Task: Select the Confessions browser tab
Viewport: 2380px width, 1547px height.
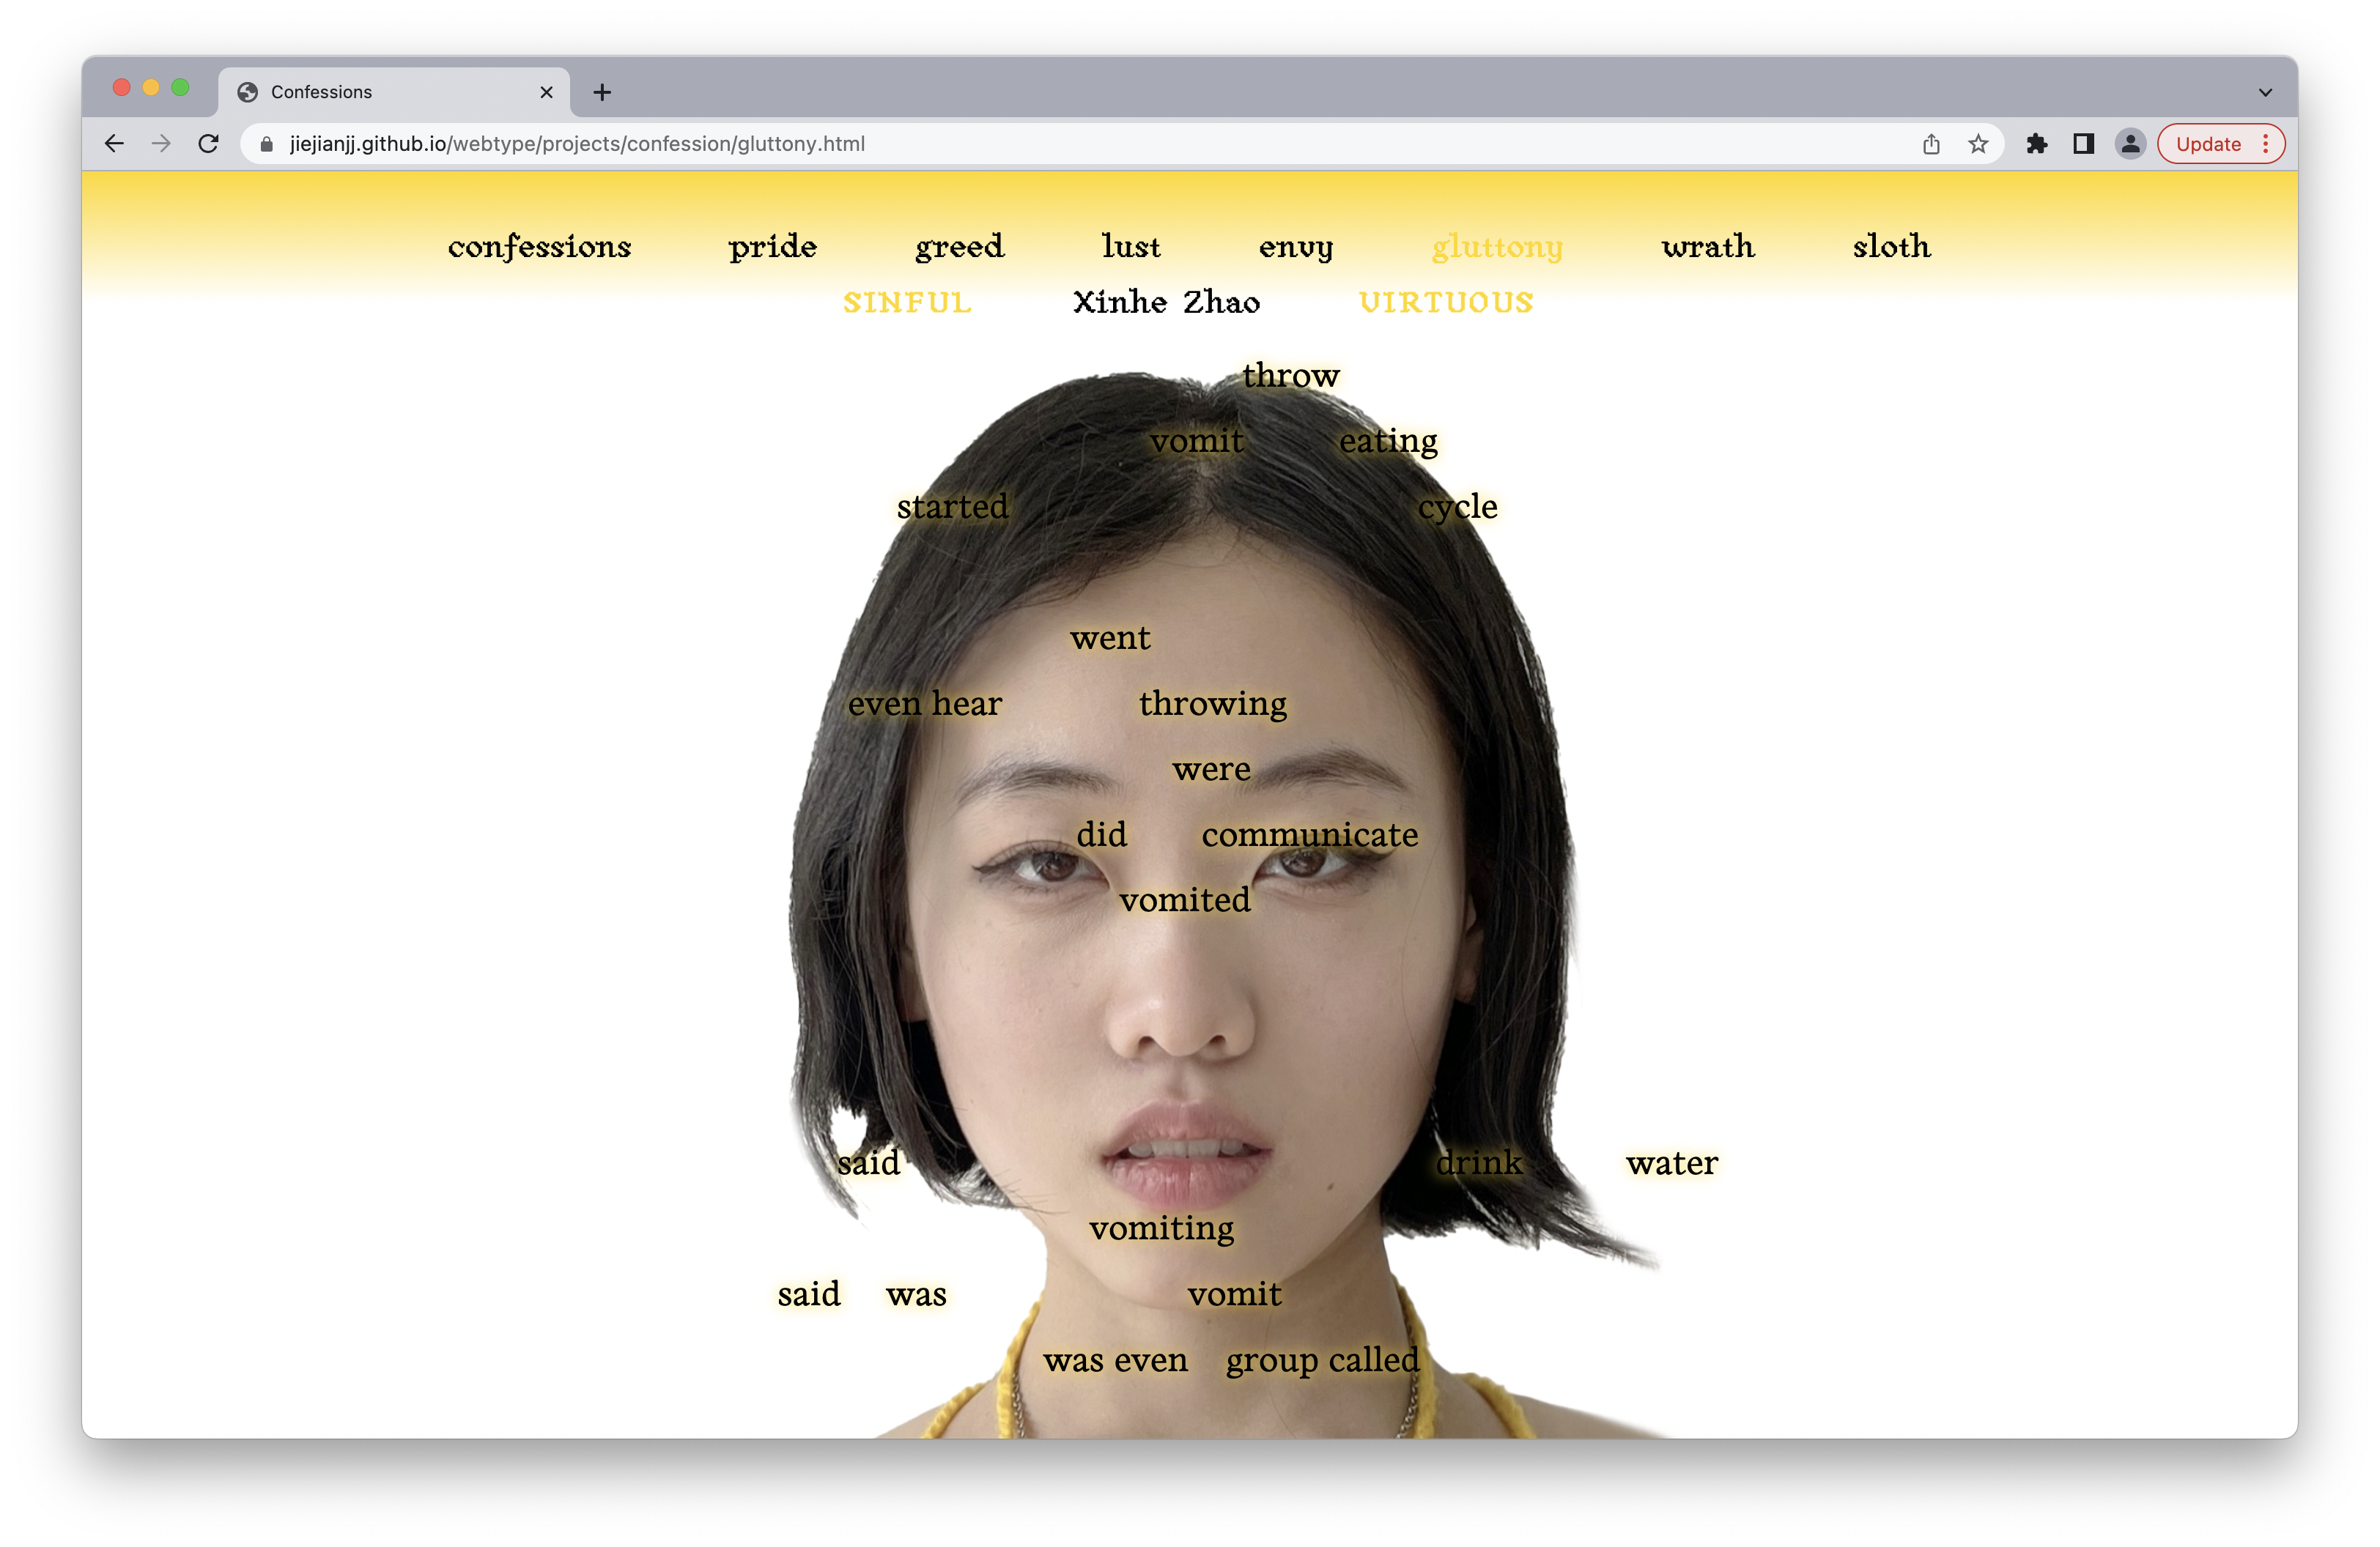Action: [x=394, y=92]
